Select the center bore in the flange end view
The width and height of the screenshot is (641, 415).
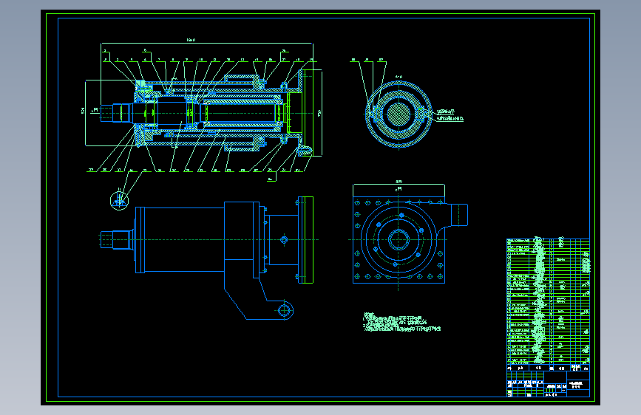tap(398, 240)
